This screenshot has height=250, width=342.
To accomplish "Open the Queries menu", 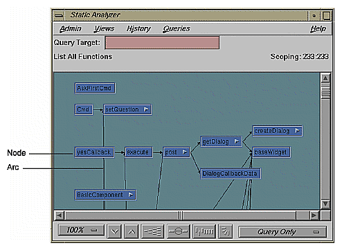I will (x=177, y=28).
